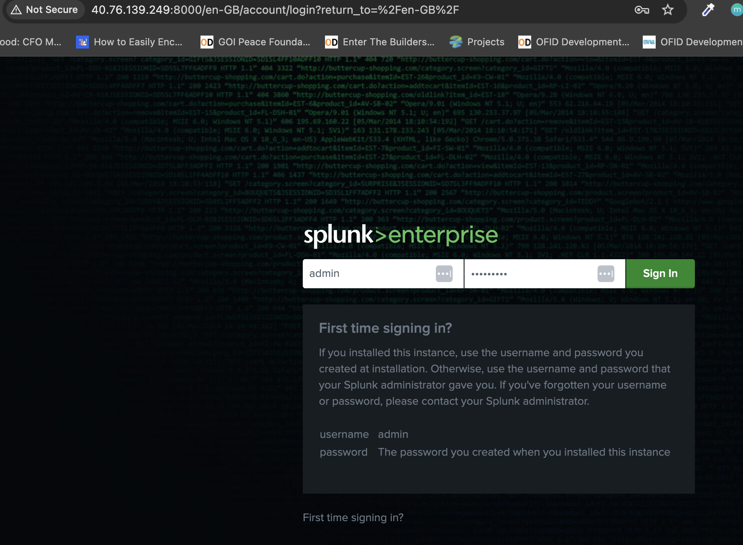Image resolution: width=743 pixels, height=545 pixels.
Task: Focus the username field containing admin
Action: click(383, 274)
